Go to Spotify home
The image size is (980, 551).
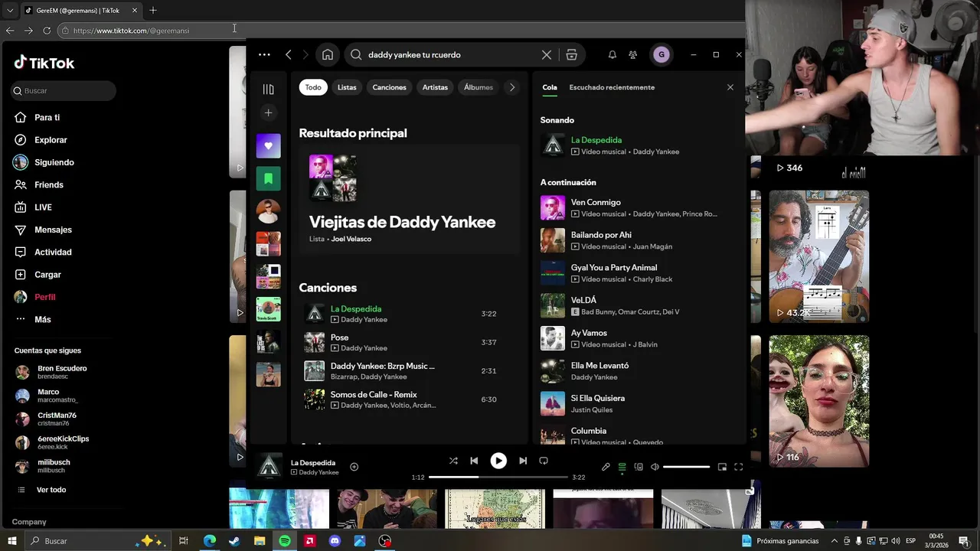click(328, 54)
